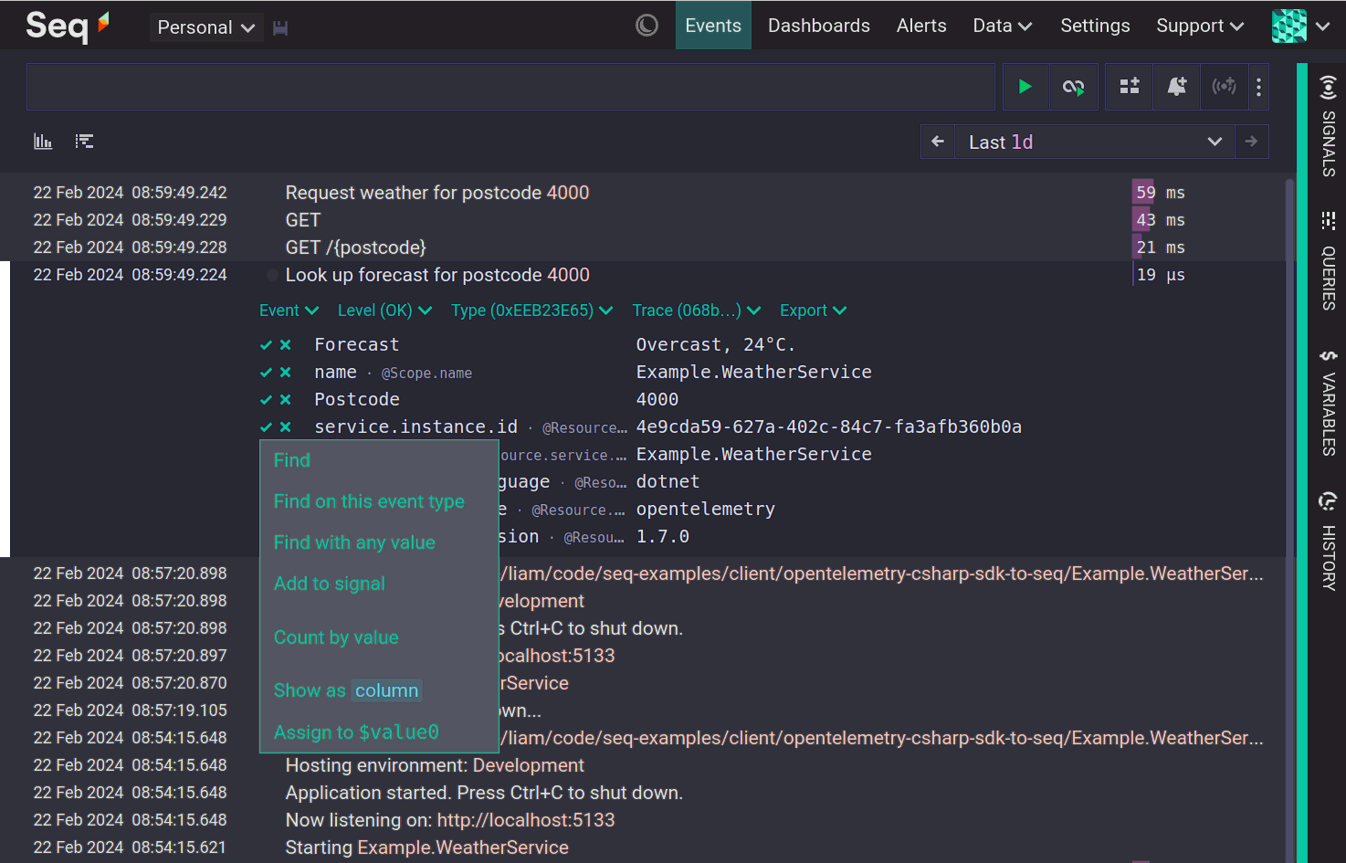1346x863 pixels.
Task: Switch to the Events tab
Action: click(x=713, y=26)
